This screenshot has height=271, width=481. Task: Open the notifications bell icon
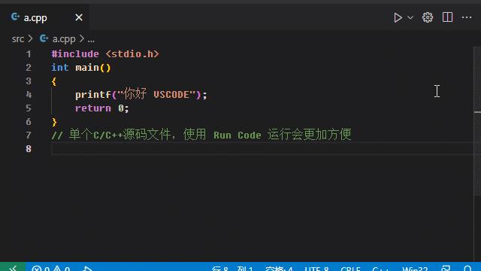tap(467, 268)
